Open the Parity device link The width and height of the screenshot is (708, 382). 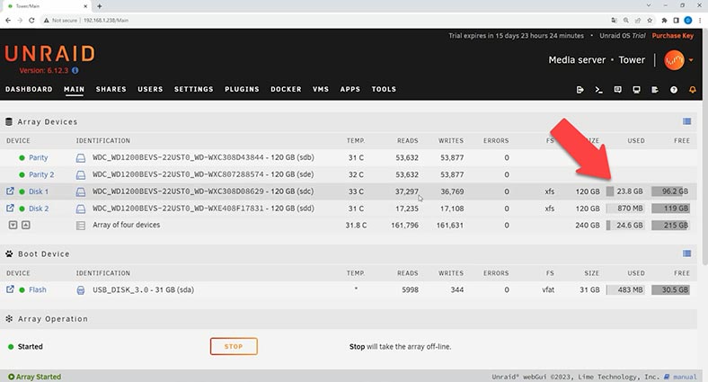[x=38, y=157]
